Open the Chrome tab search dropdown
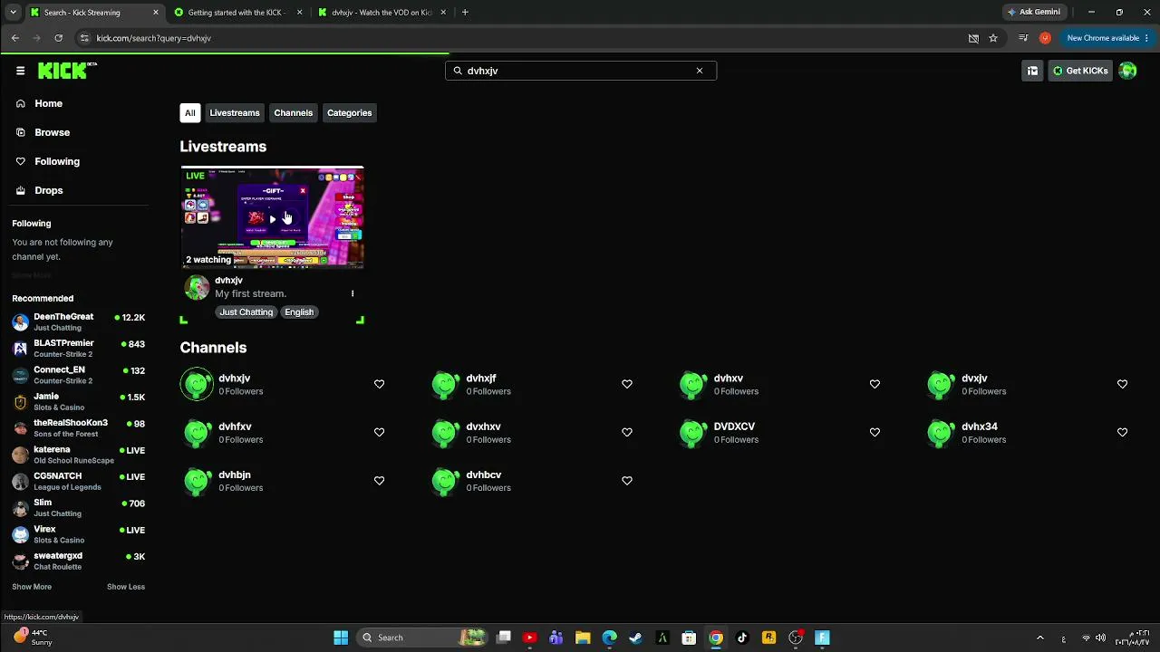1160x652 pixels. click(x=13, y=13)
